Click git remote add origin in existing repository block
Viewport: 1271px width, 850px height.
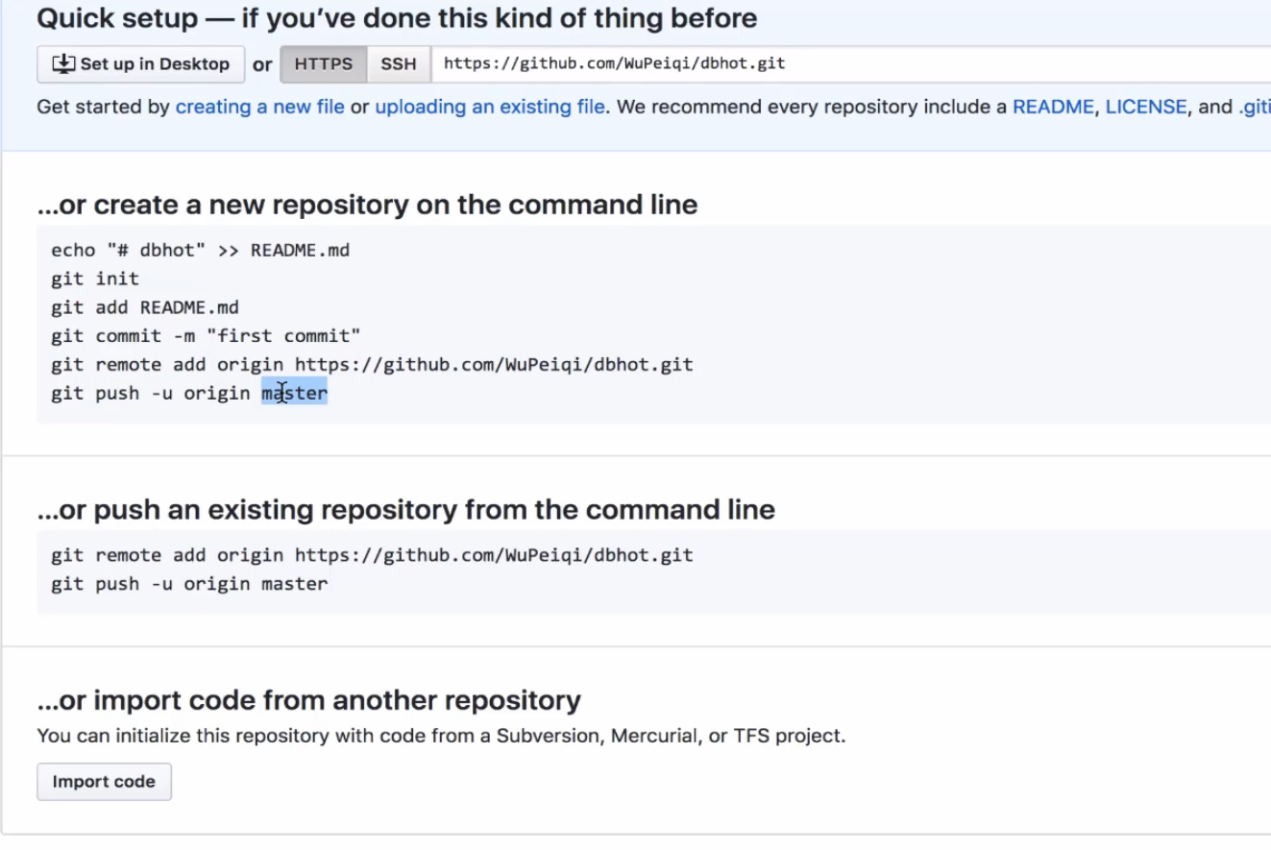pos(372,555)
